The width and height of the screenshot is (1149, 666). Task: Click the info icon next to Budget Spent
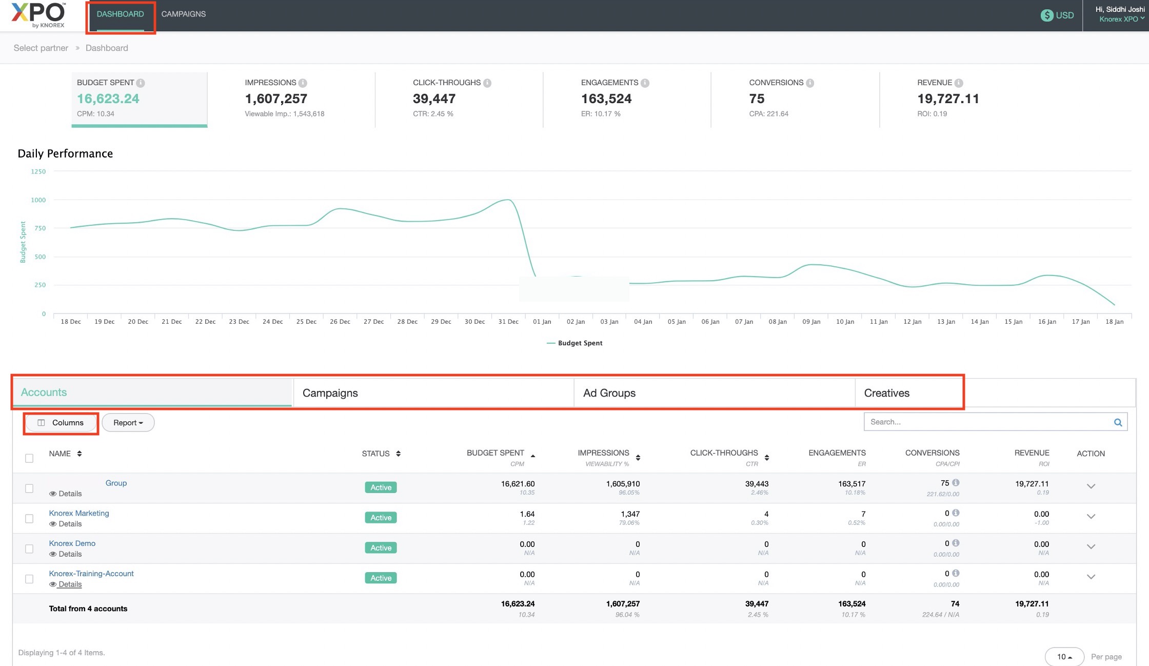click(141, 83)
